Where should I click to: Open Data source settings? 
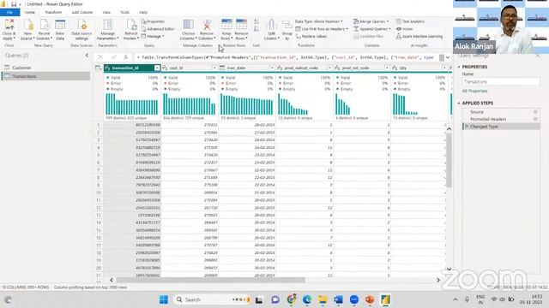81,30
